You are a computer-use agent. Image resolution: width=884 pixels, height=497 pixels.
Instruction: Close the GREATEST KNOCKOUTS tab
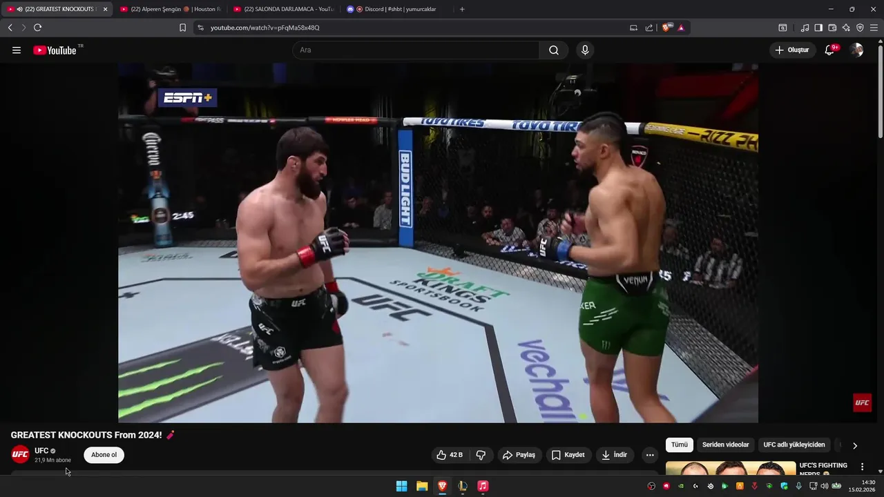coord(105,9)
